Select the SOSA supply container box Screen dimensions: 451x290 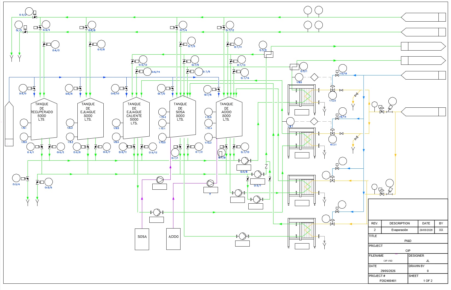[142, 239]
